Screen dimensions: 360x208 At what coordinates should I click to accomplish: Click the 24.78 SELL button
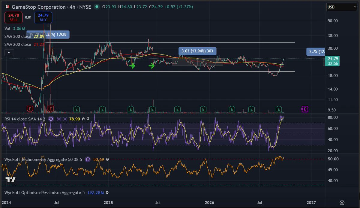tap(14, 17)
